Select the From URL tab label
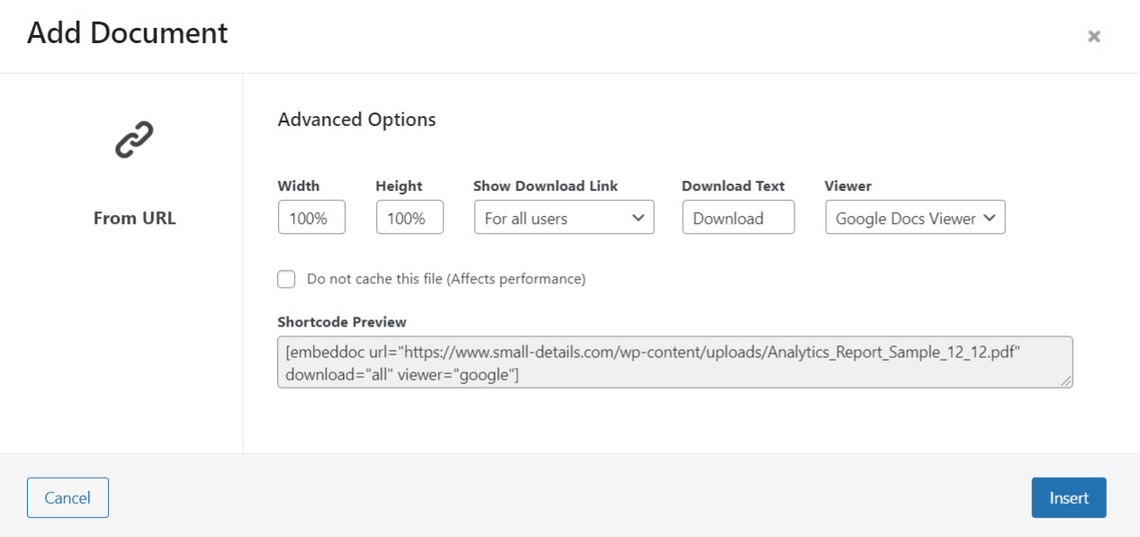Screen dimensions: 1140x537 134,218
